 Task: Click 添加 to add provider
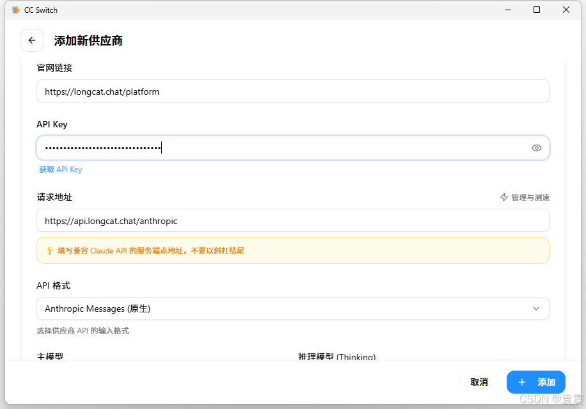pyautogui.click(x=536, y=382)
